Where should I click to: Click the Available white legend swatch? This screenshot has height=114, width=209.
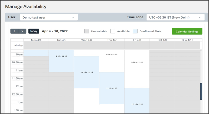point(113,31)
